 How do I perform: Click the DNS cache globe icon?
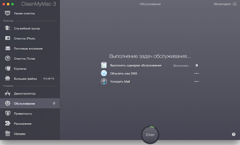pyautogui.click(x=104, y=73)
